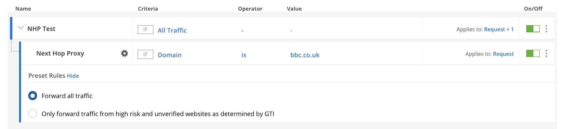Hide the Preset Rules section

(73, 76)
